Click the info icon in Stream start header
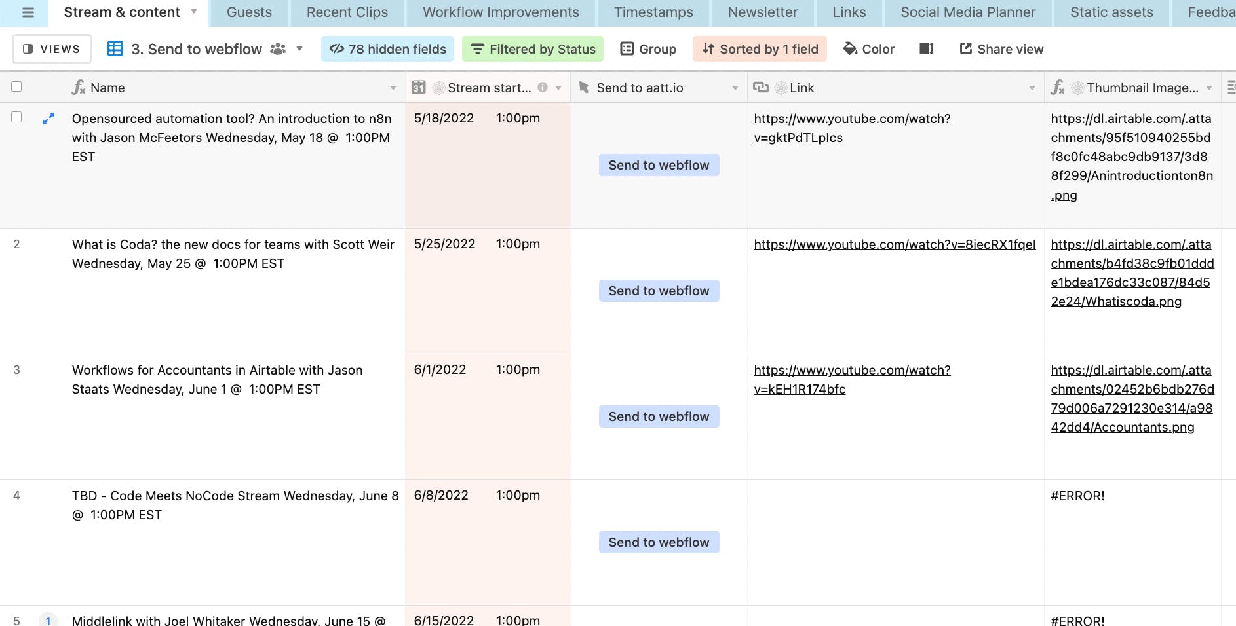 (x=543, y=87)
